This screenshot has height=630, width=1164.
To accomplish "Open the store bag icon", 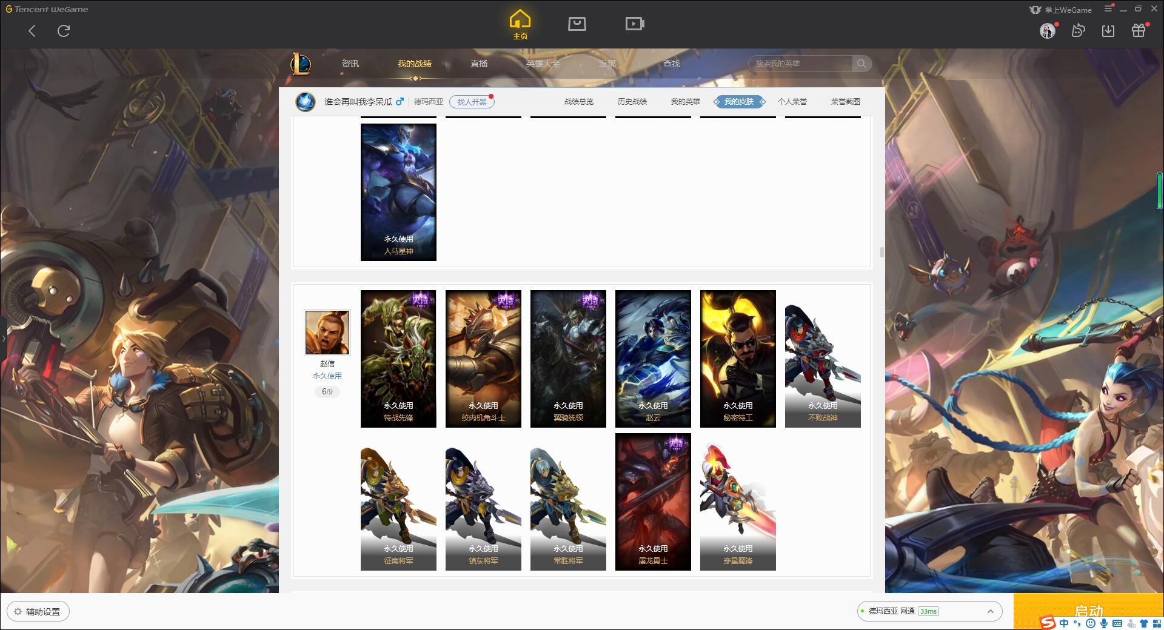I will 577,24.
